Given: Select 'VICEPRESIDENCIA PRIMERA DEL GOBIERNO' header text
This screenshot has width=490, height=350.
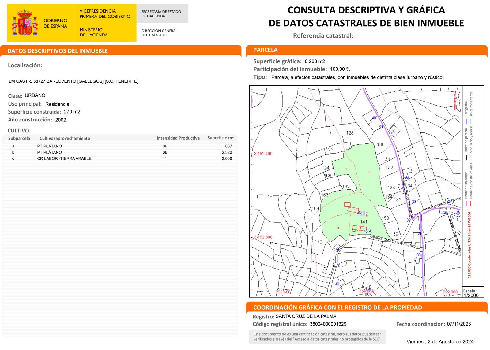Looking at the screenshot, I should pos(105,14).
